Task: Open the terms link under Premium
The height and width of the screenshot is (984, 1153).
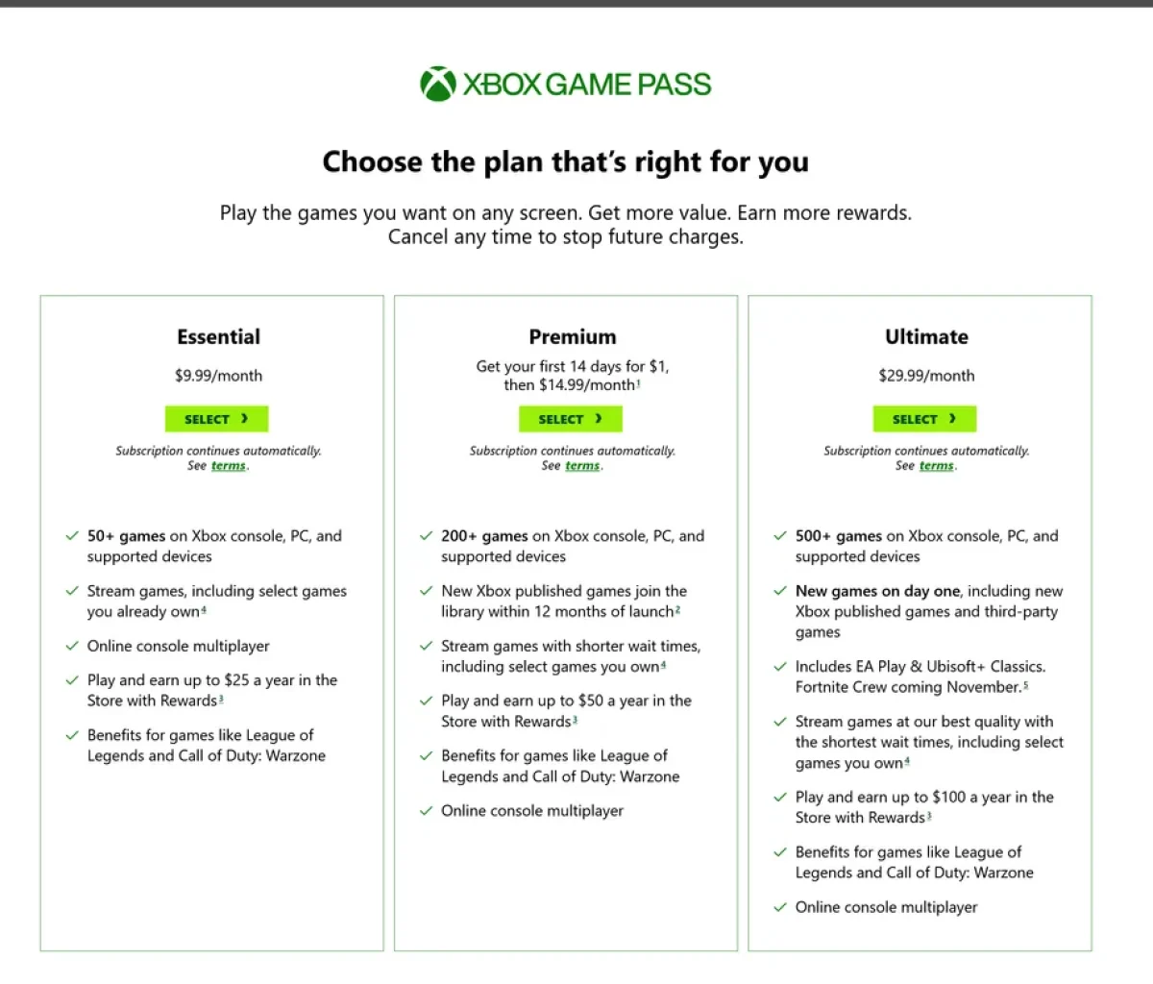Action: point(582,465)
